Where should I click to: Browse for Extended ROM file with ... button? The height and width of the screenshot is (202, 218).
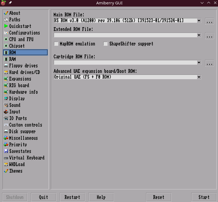click(209, 36)
